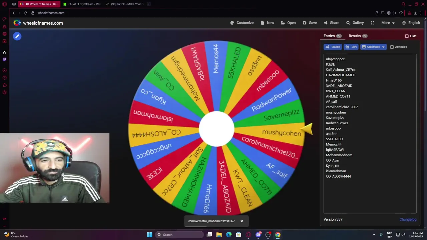Click the pin icon in address bar
This screenshot has width=427, height=240.
pos(377,13)
